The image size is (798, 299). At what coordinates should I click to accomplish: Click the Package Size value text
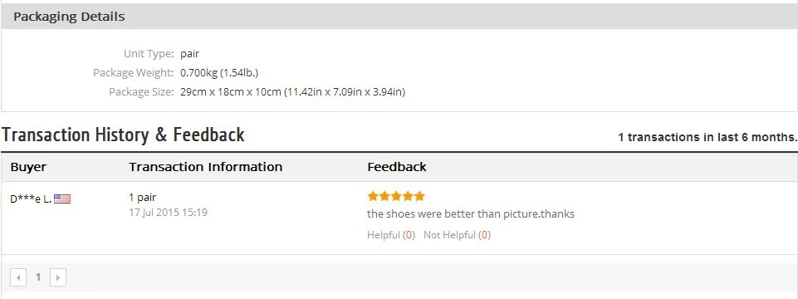click(292, 92)
